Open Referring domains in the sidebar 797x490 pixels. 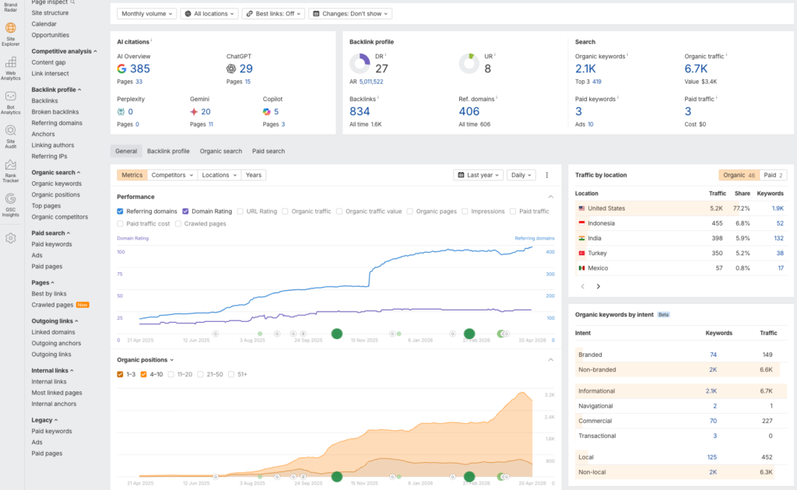pos(57,123)
